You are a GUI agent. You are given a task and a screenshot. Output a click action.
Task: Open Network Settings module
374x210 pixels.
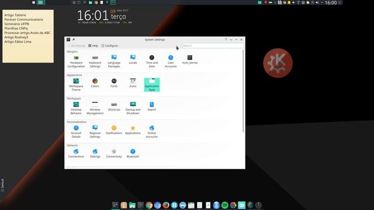coord(95,153)
